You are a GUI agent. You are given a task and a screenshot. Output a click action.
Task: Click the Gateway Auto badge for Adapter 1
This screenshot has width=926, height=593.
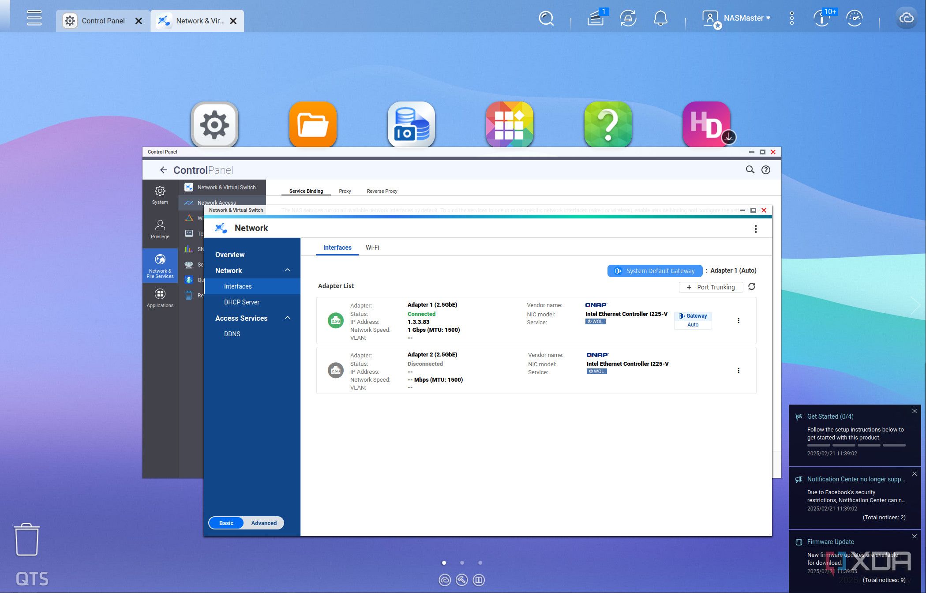[x=693, y=320]
